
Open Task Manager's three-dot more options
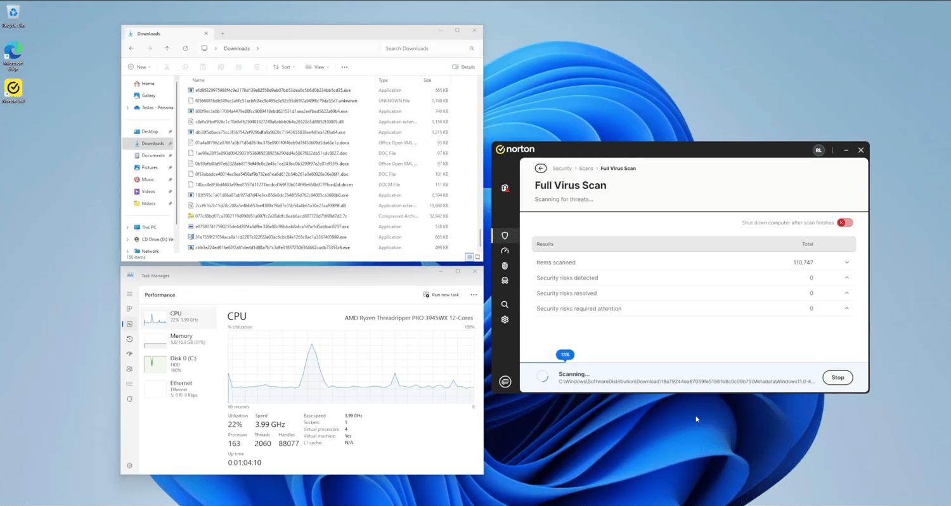pyautogui.click(x=474, y=295)
